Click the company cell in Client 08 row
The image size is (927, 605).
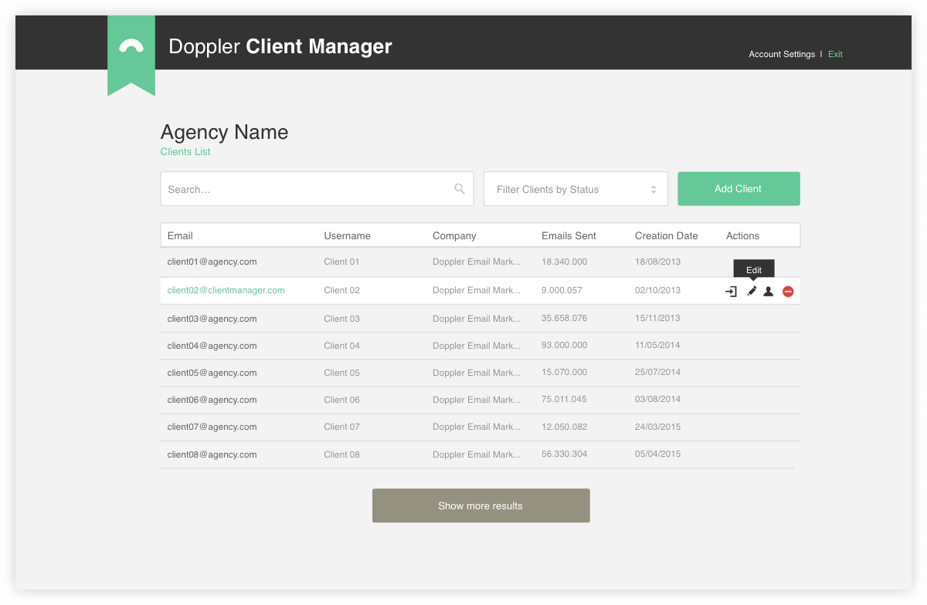(x=477, y=455)
